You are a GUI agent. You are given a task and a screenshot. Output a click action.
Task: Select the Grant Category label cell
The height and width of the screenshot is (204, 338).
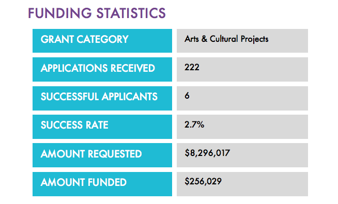point(102,41)
